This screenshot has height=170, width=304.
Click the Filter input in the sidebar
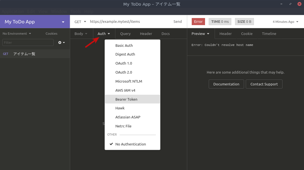[x=28, y=42]
